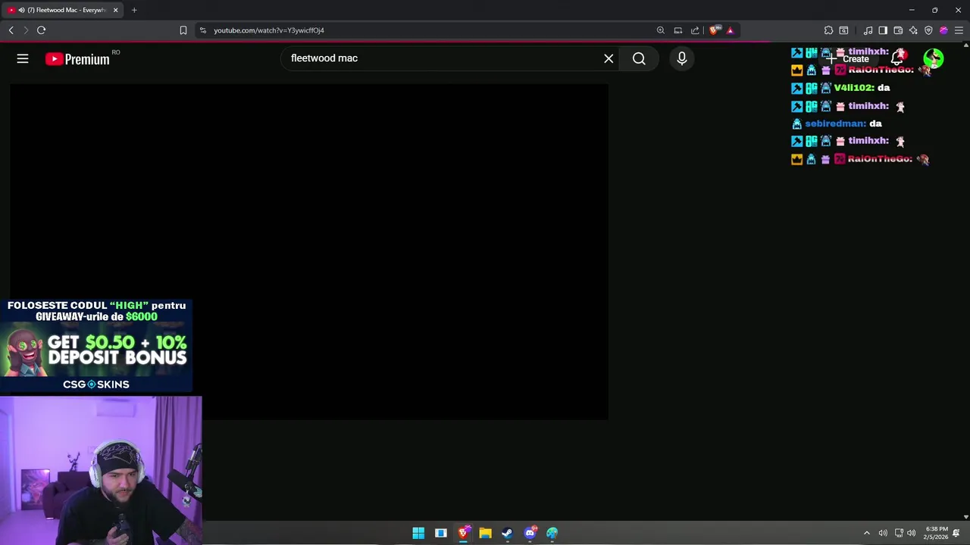Open the YouTube notifications bell

click(897, 58)
